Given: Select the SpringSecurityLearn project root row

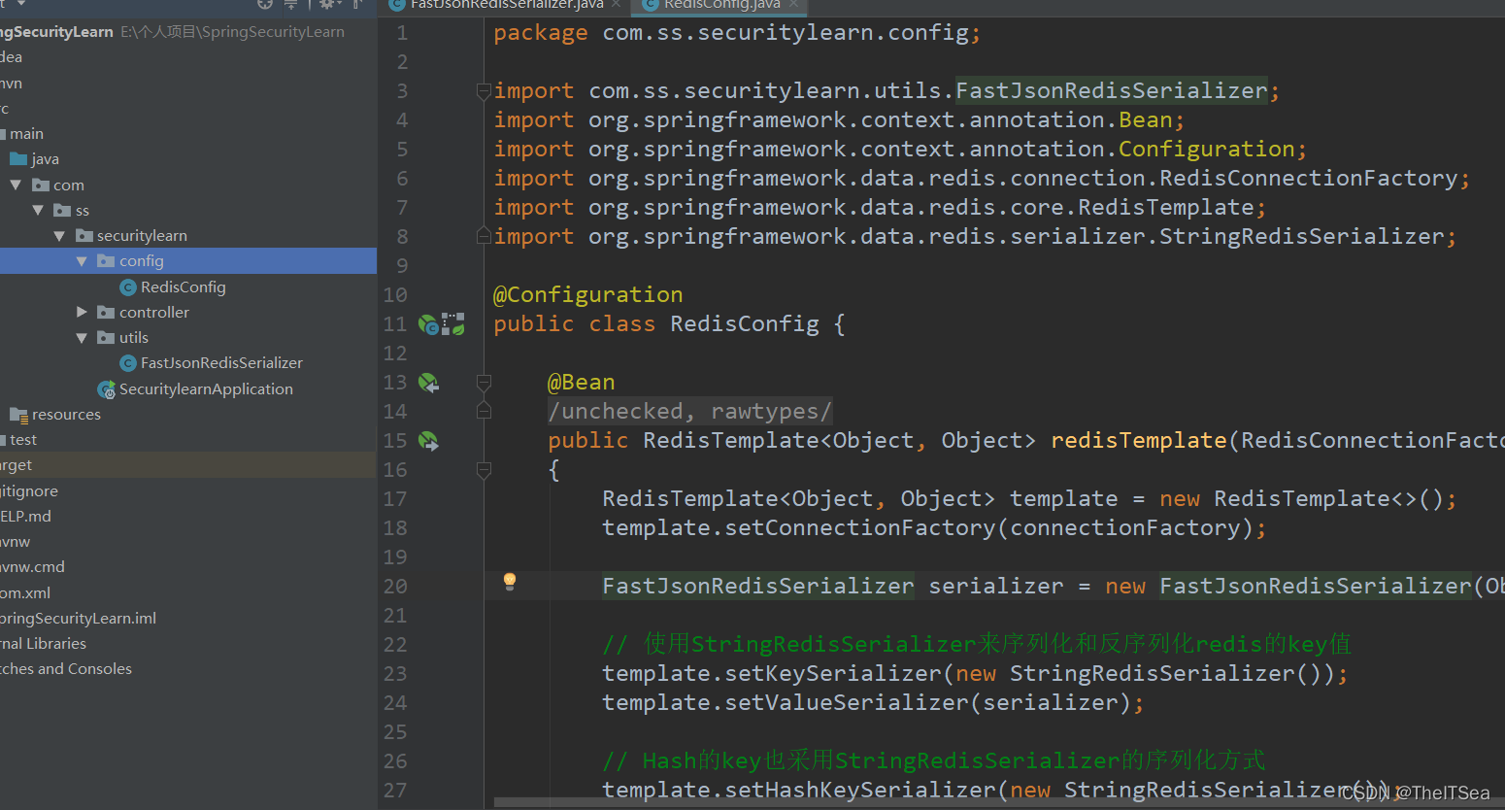Looking at the screenshot, I should [188, 32].
